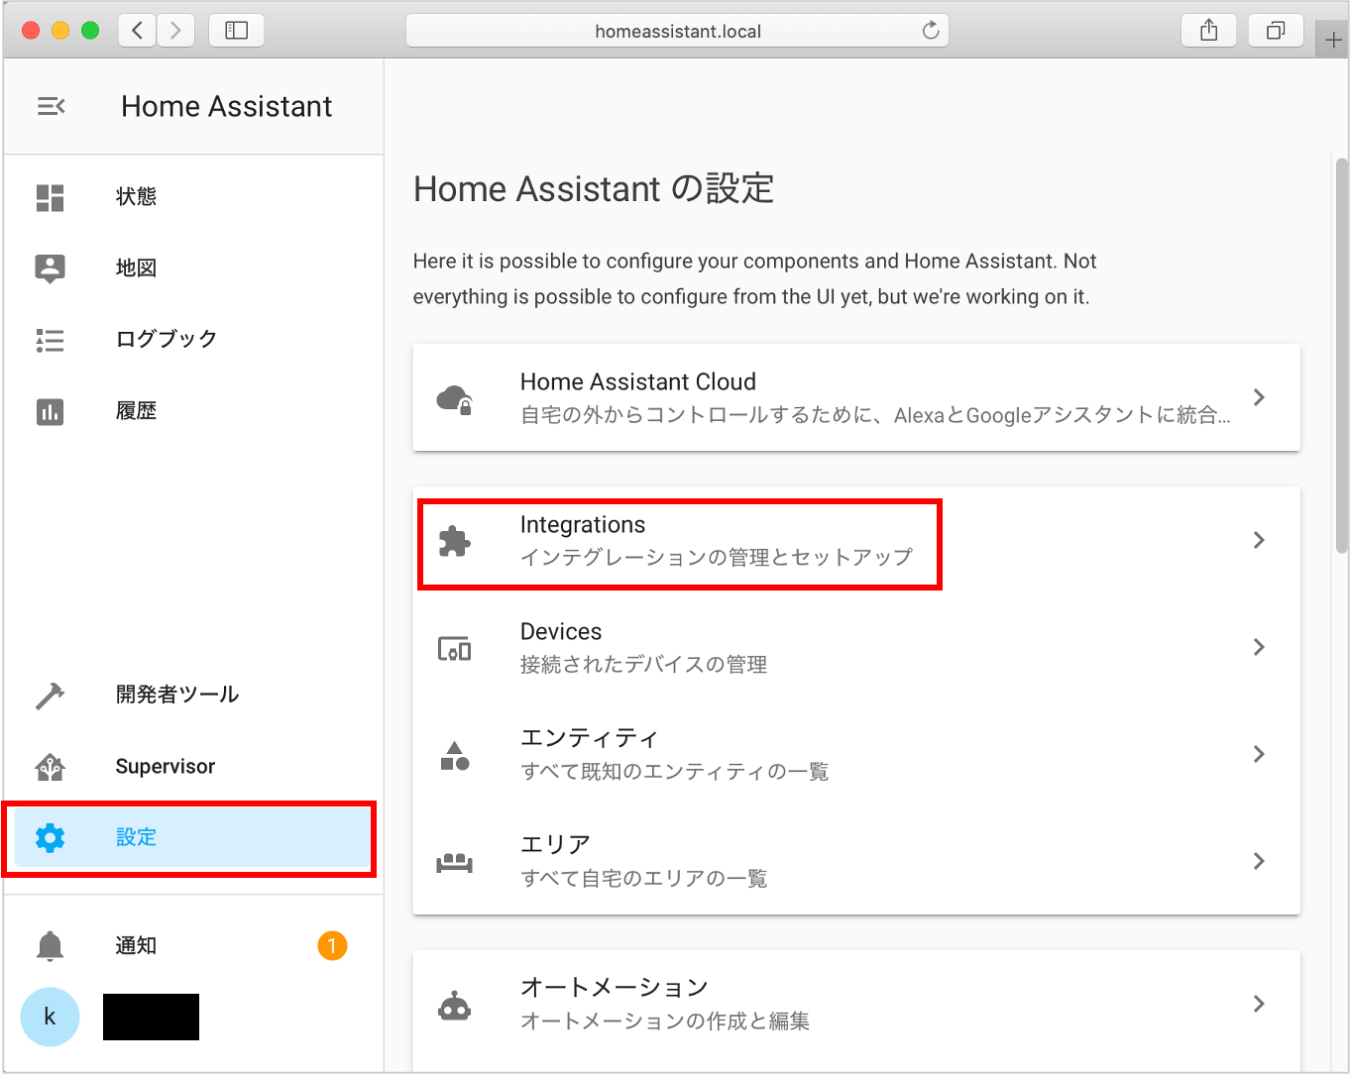
Task: Open the エリア title text
Action: tap(556, 845)
